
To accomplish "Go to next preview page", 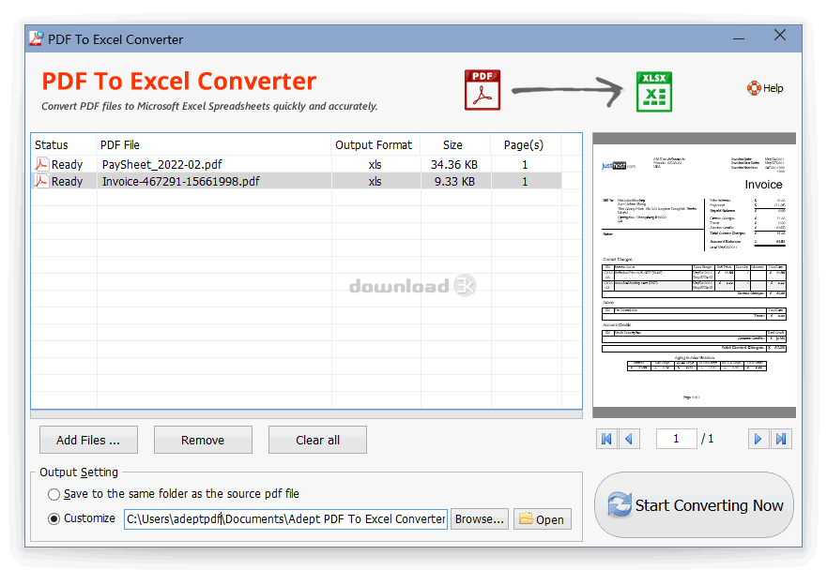I will [x=758, y=439].
